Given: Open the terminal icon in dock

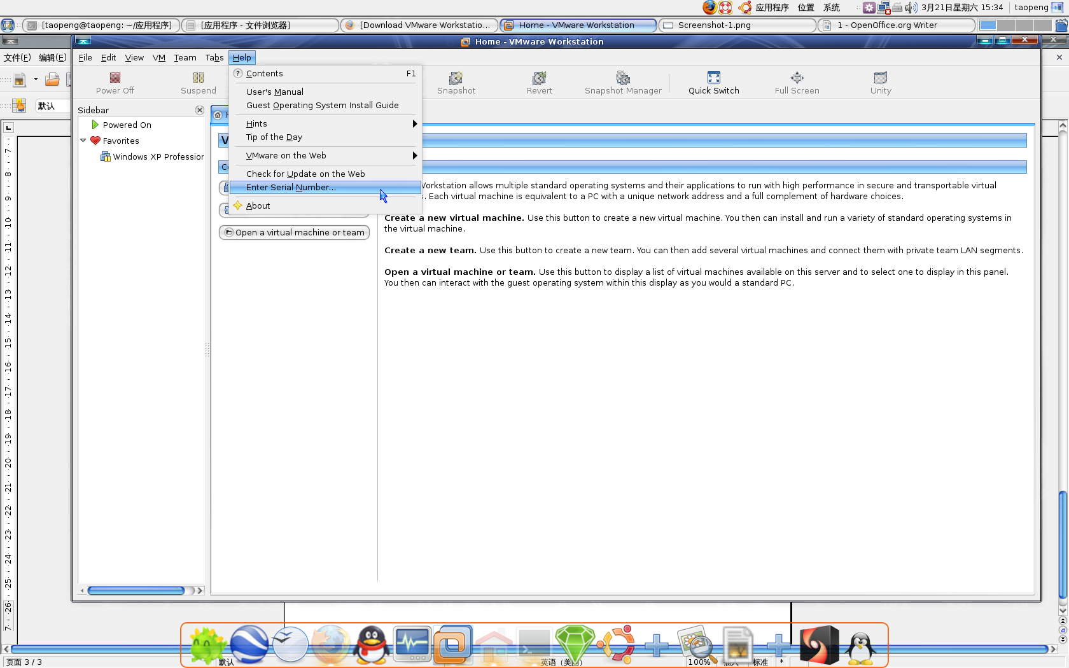Looking at the screenshot, I should click(534, 646).
